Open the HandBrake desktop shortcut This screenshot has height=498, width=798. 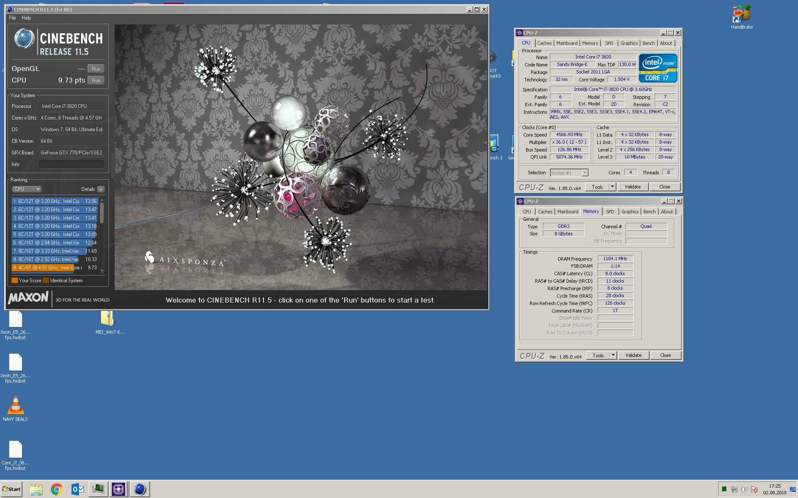click(x=742, y=17)
